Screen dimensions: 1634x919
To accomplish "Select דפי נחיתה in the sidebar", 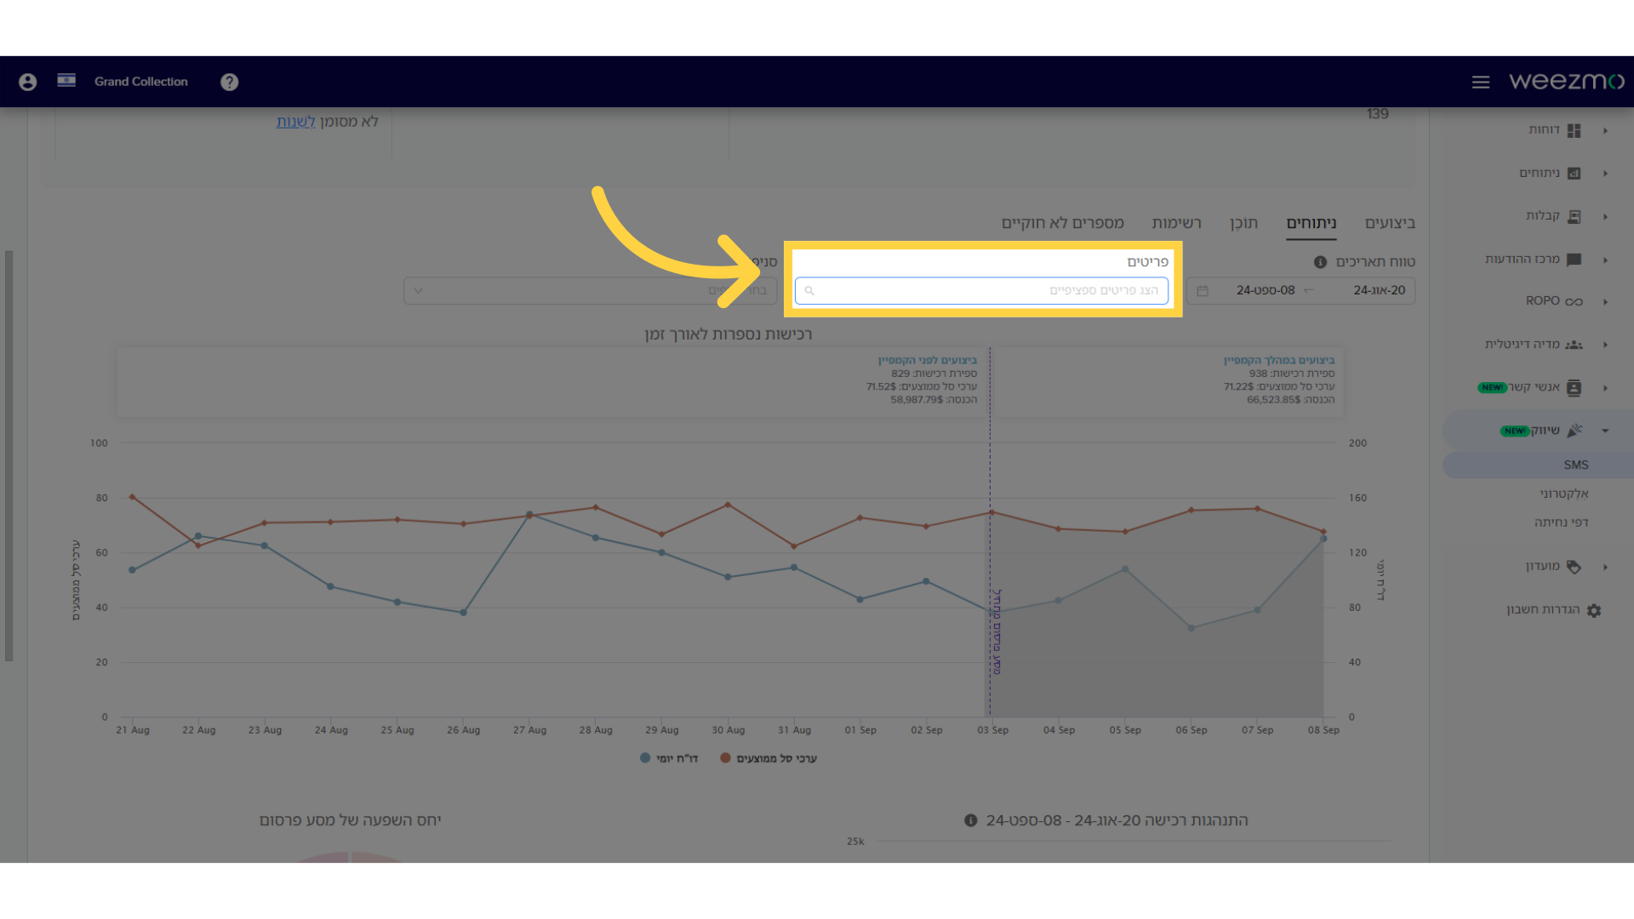I will click(1561, 522).
